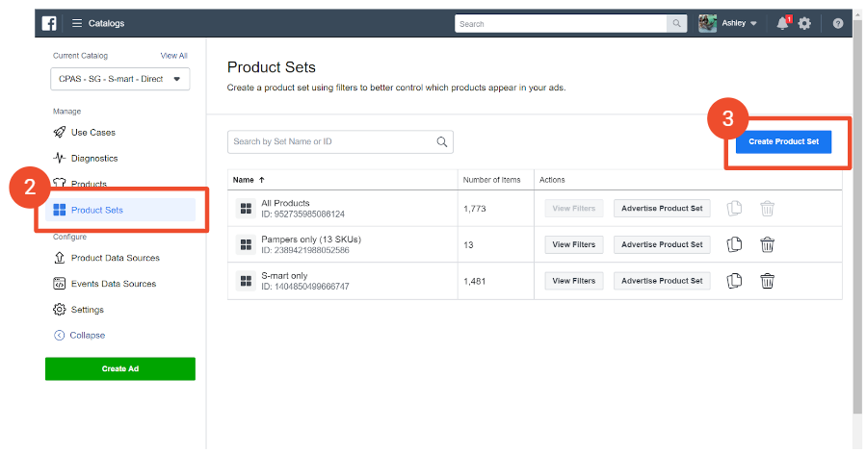Viewport: 866px width, 454px height.
Task: Open Use Cases in the sidebar
Action: tap(92, 132)
